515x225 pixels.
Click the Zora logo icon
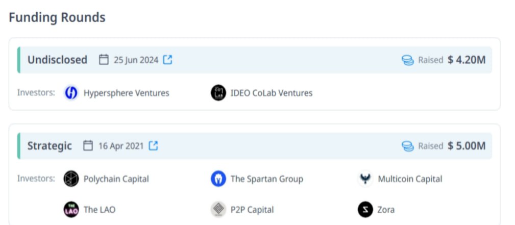click(365, 210)
